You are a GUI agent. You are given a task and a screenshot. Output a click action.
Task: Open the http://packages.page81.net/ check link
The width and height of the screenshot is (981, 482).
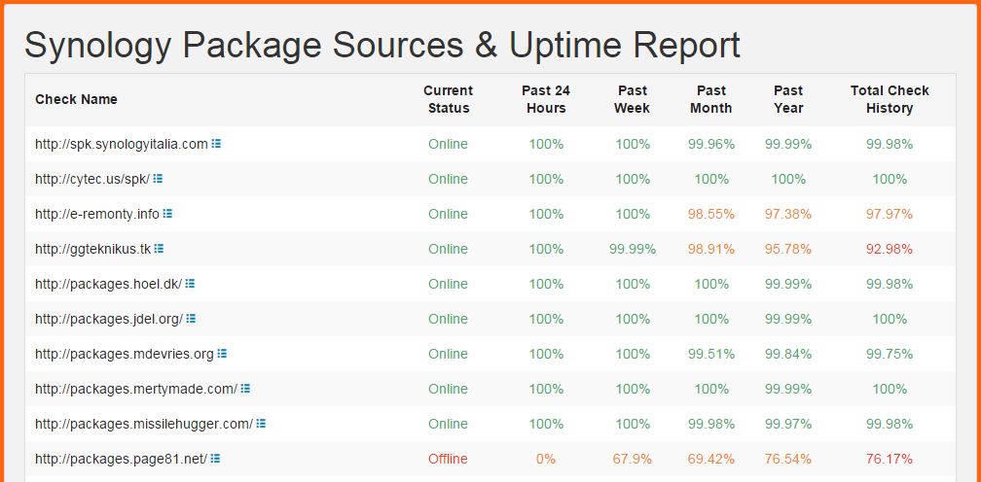tap(122, 459)
